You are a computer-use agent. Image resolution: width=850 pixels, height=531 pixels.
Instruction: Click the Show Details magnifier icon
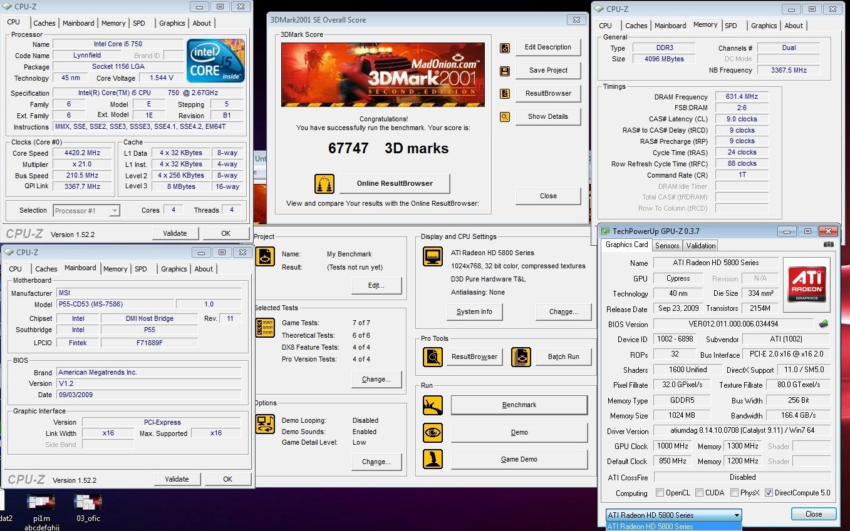[505, 117]
